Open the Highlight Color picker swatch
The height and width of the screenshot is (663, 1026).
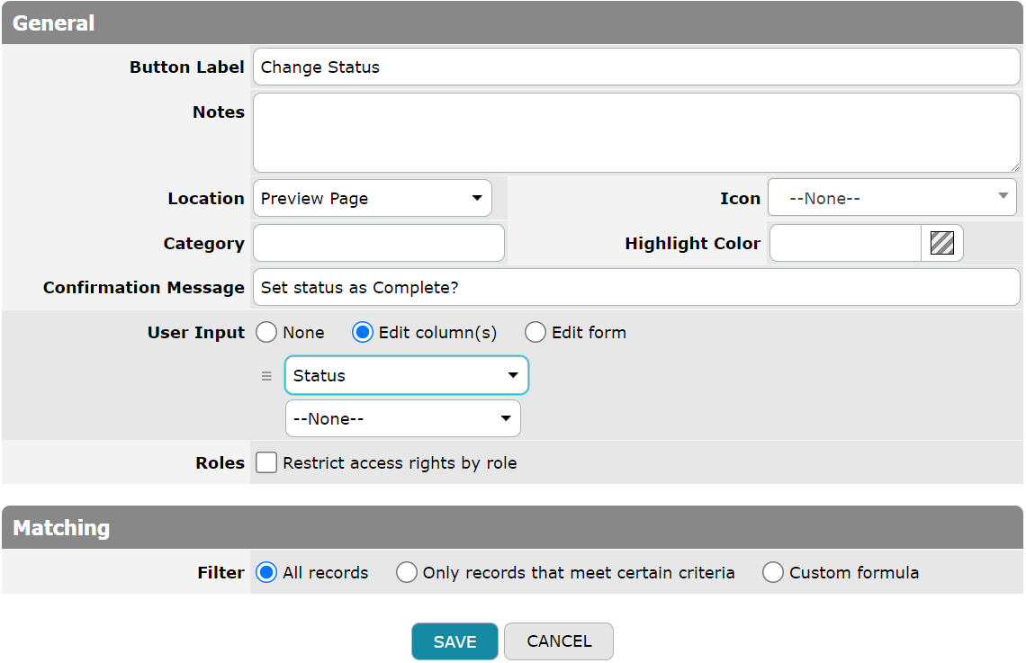(941, 243)
